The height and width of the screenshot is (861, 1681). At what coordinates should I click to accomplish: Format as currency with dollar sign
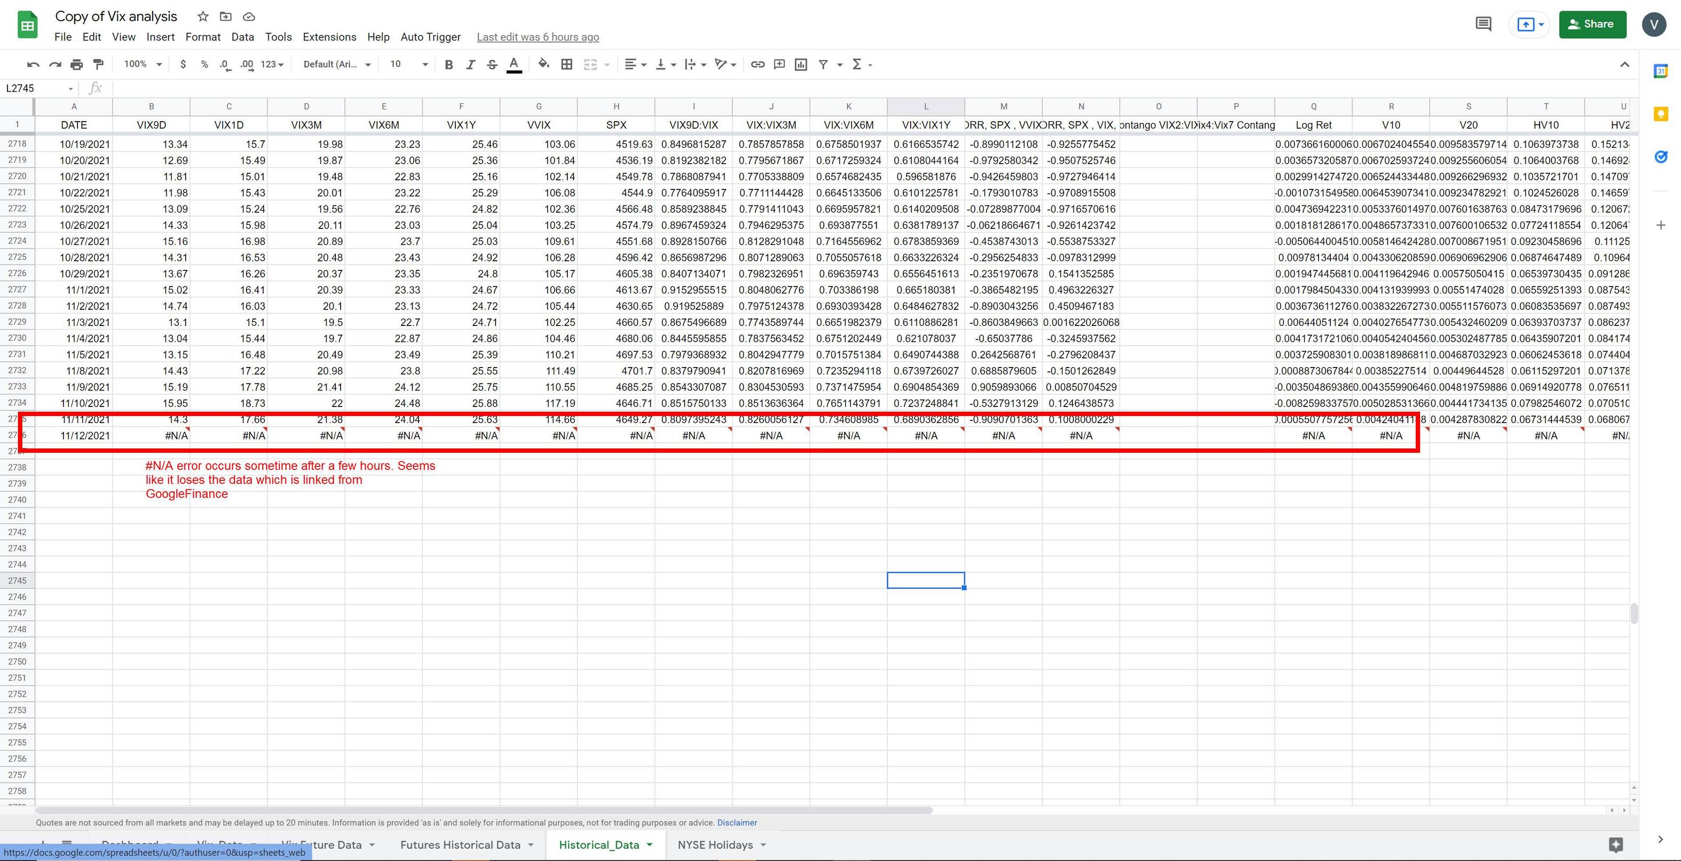(x=183, y=64)
